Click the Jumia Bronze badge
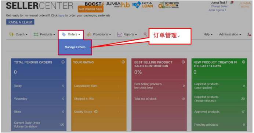 (245, 5)
